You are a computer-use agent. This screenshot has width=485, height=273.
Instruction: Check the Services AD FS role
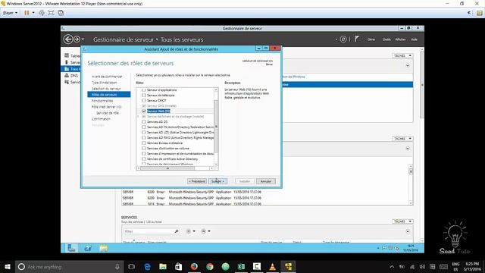pos(143,127)
